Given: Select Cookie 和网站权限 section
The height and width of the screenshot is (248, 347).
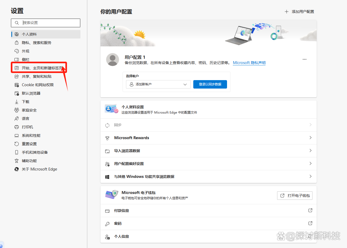Looking at the screenshot, I should tap(46, 85).
